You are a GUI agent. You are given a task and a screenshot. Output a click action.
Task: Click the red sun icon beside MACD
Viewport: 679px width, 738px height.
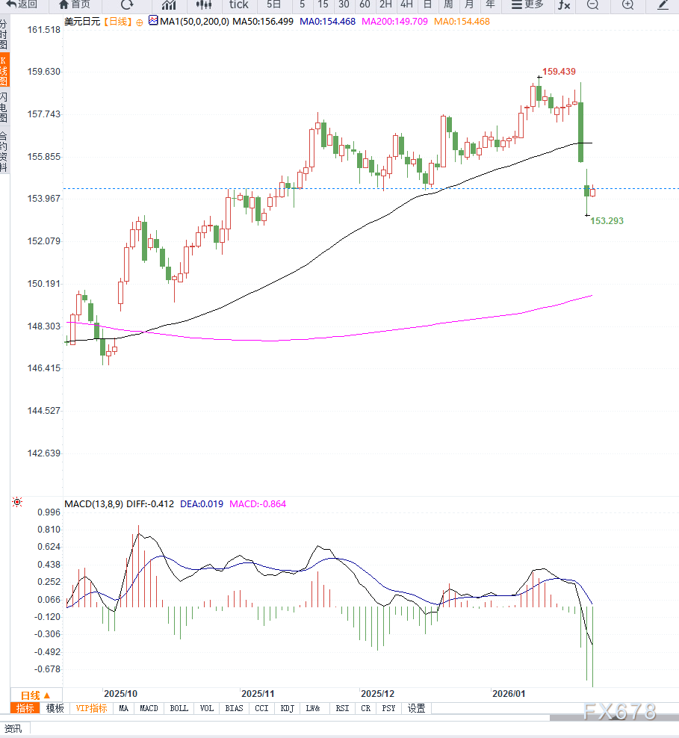click(x=17, y=503)
